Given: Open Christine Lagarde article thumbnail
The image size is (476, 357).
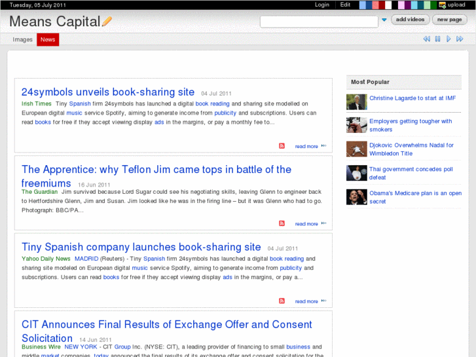Looking at the screenshot, I should pyautogui.click(x=356, y=102).
